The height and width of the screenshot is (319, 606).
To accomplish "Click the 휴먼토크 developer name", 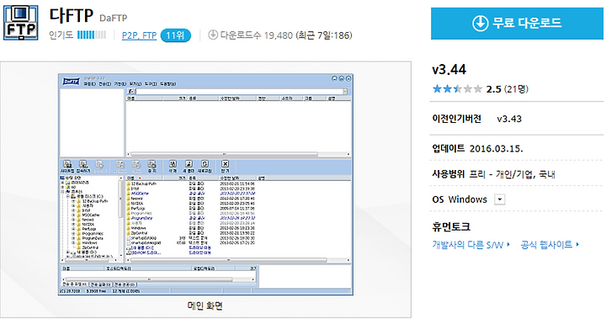I will (451, 226).
